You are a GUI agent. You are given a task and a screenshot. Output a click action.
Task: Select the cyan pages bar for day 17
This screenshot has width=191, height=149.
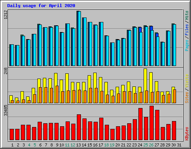click(x=102, y=44)
